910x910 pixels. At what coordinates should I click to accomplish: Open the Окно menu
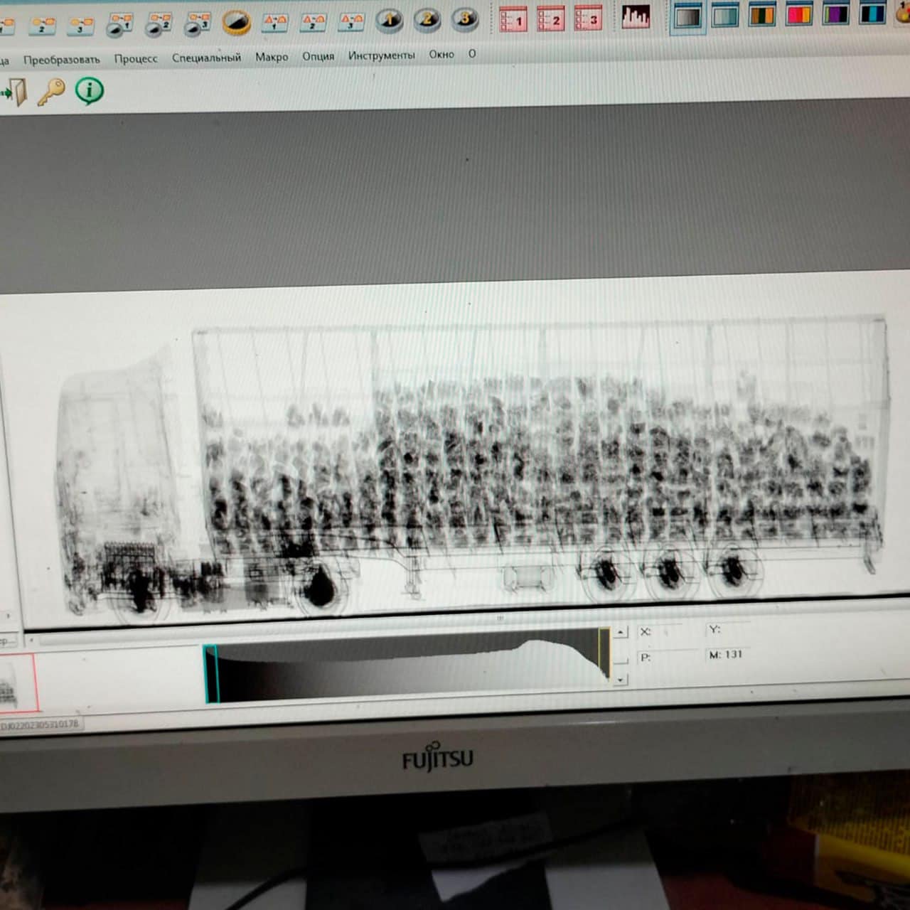tap(441, 54)
